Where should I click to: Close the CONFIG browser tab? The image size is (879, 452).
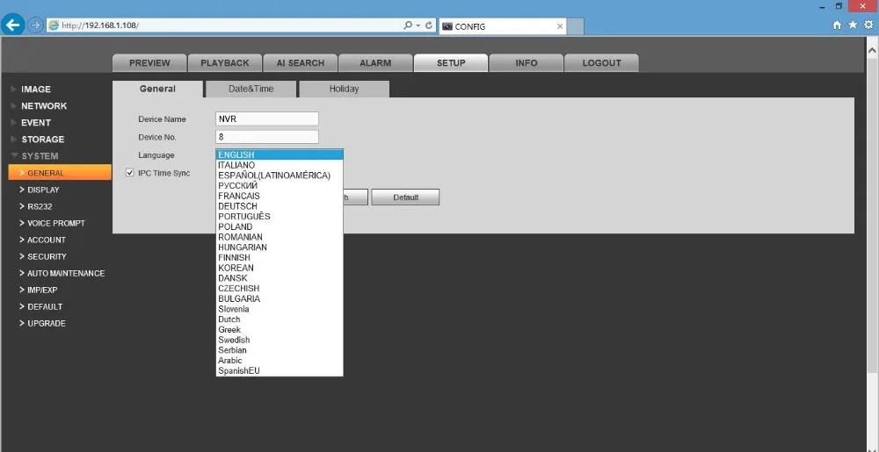click(559, 26)
